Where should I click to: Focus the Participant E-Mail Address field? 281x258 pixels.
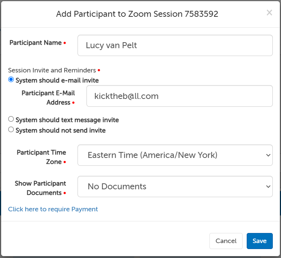point(179,96)
